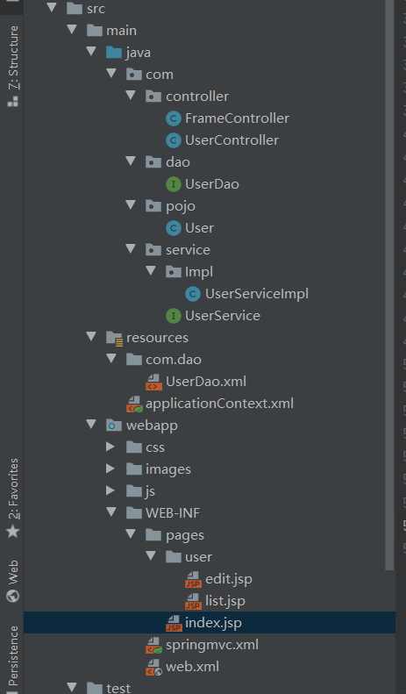Click the web.xml file icon
The height and width of the screenshot is (694, 406).
(153, 667)
